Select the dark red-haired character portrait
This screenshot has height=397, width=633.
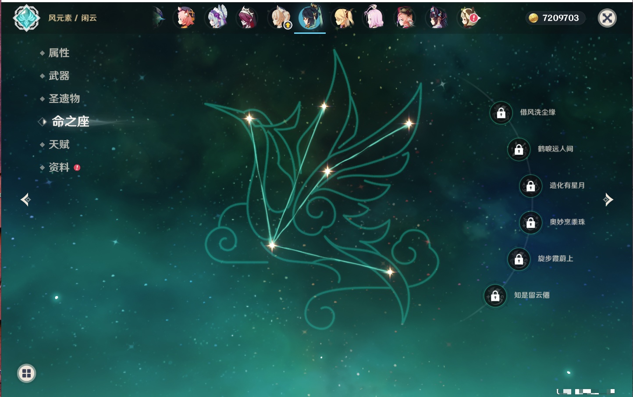(248, 18)
